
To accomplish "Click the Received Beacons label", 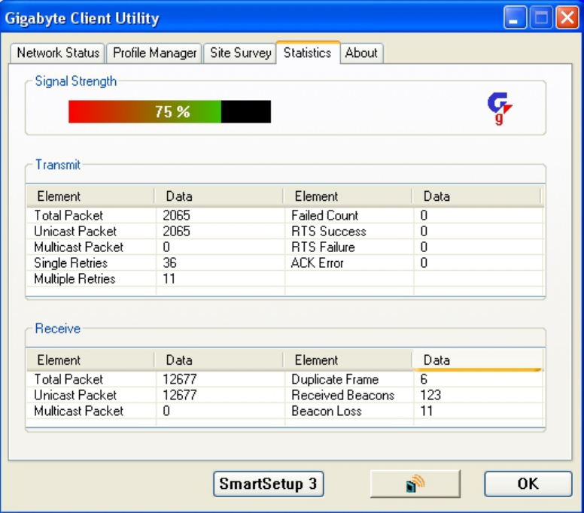I will 342,395.
